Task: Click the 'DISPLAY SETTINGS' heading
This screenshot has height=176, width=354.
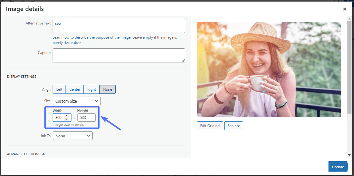Action: point(21,77)
